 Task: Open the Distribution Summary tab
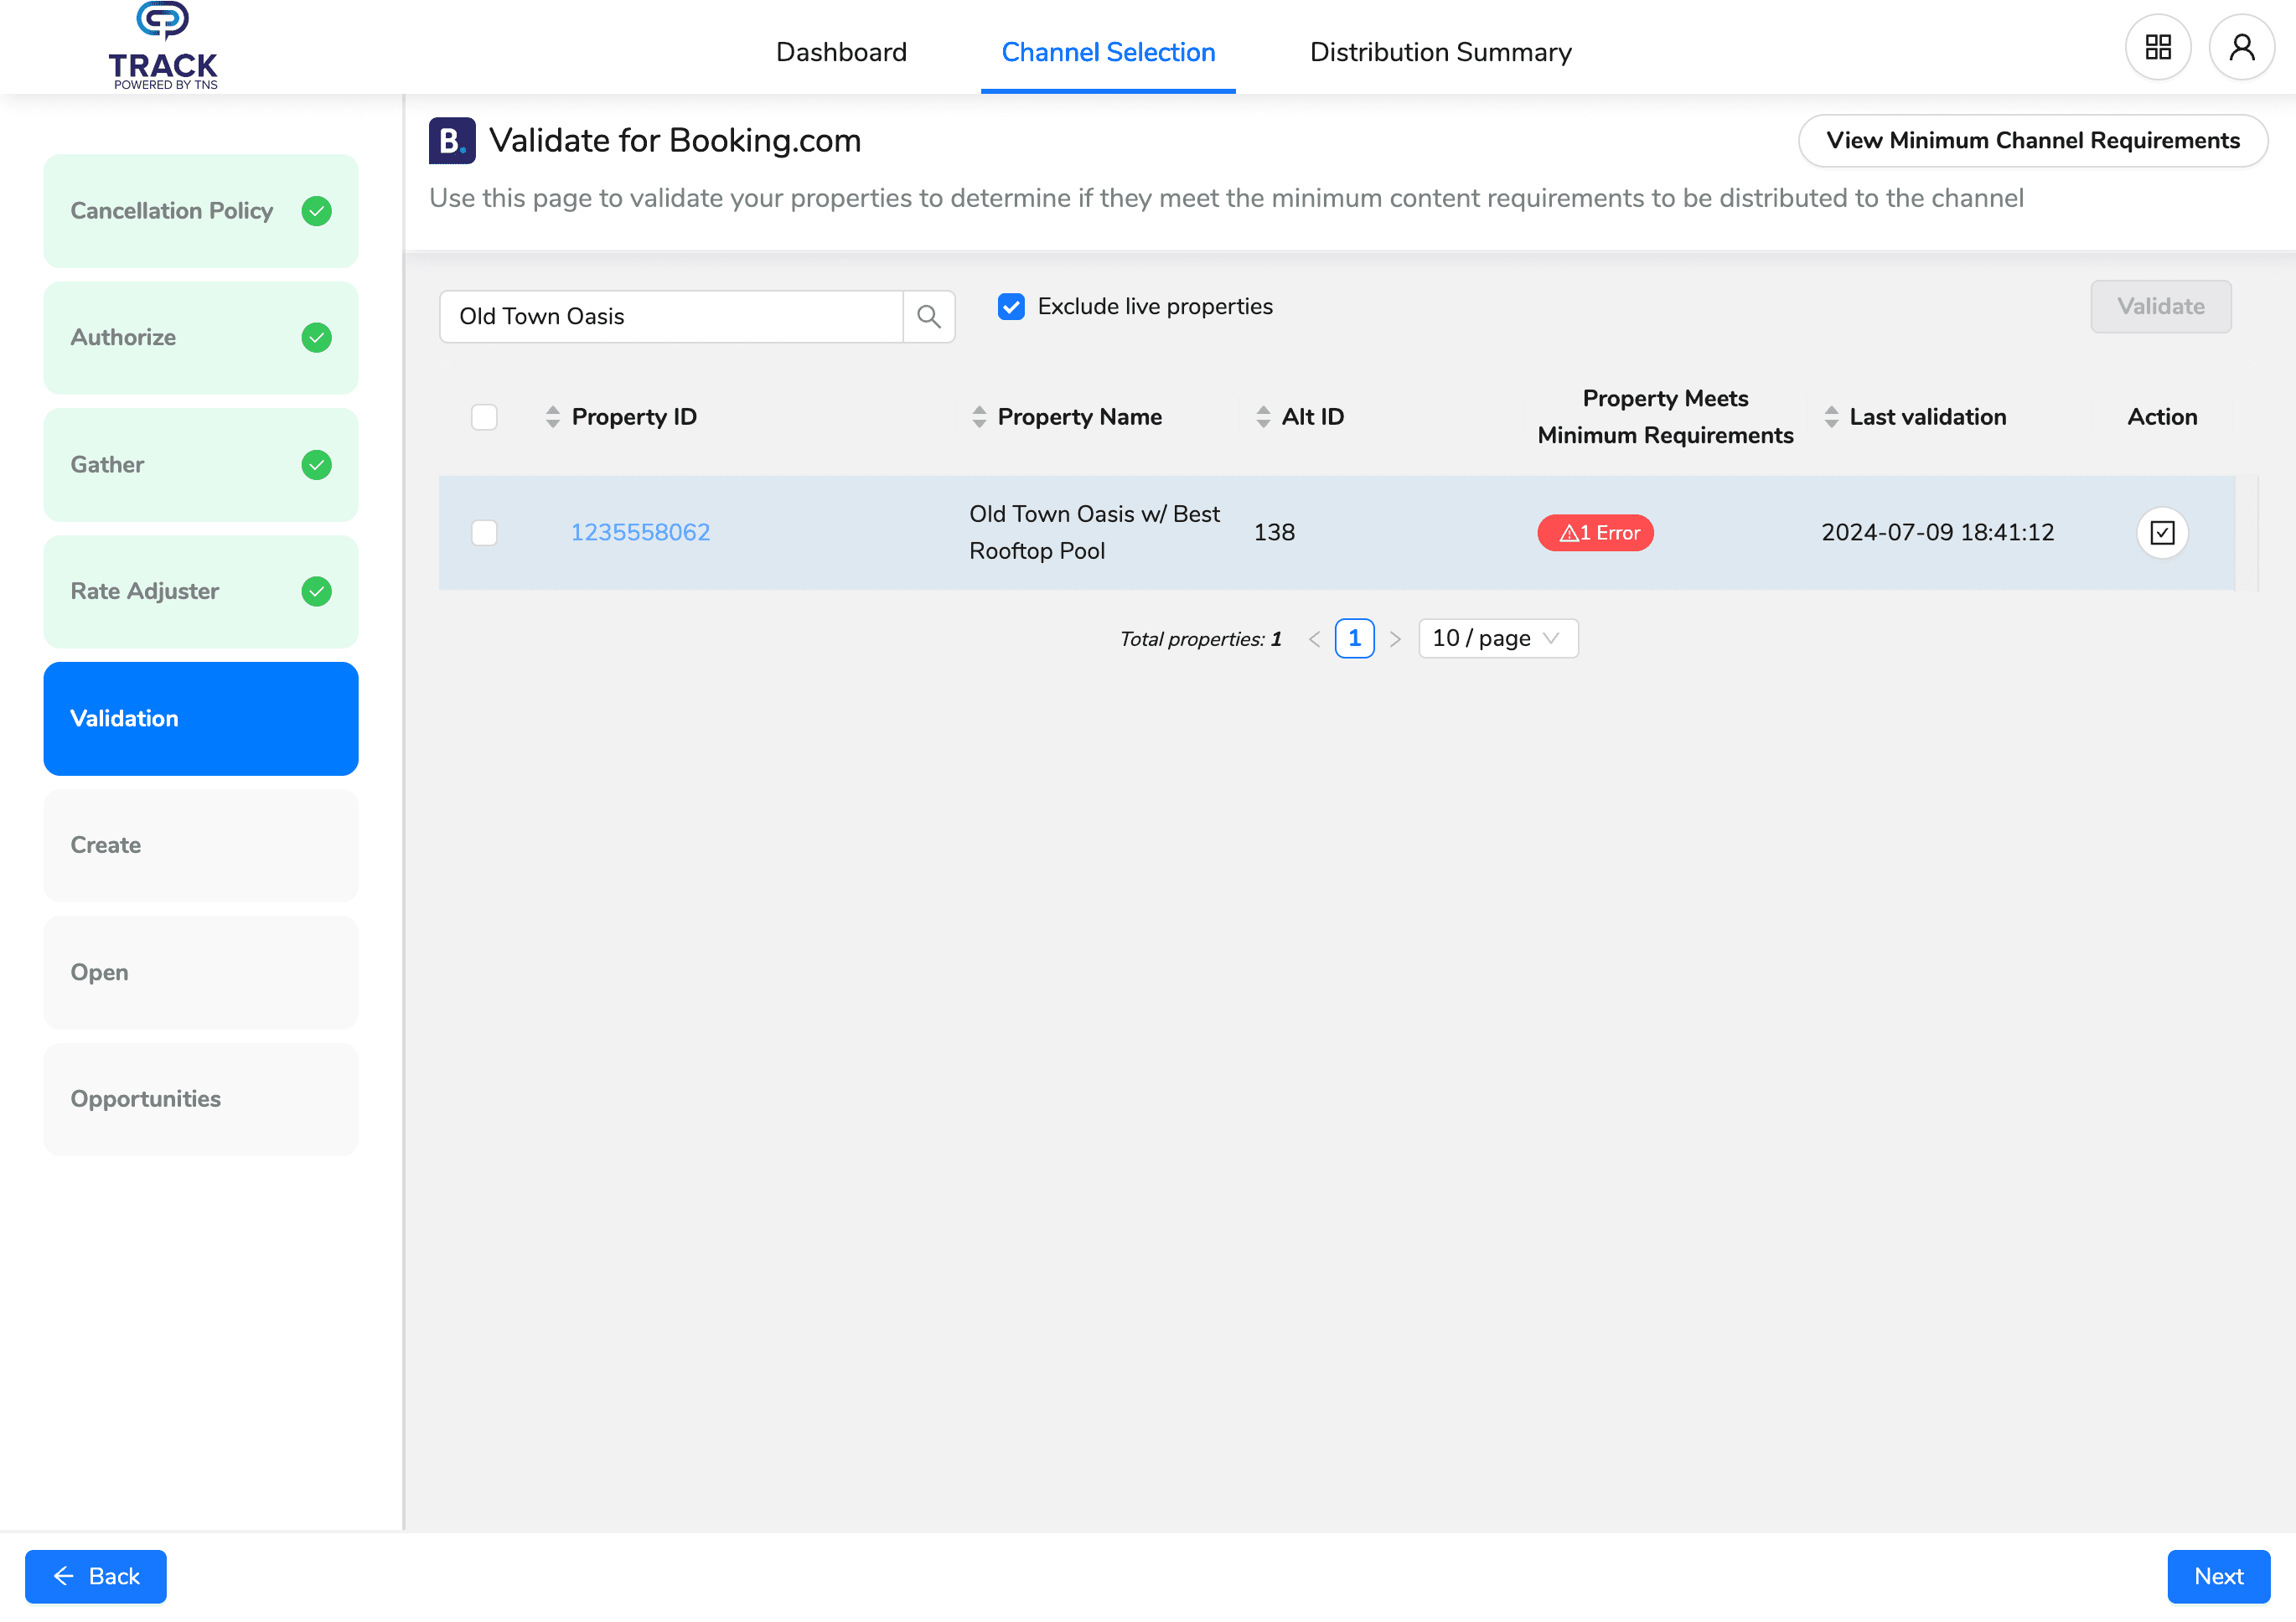click(1440, 52)
